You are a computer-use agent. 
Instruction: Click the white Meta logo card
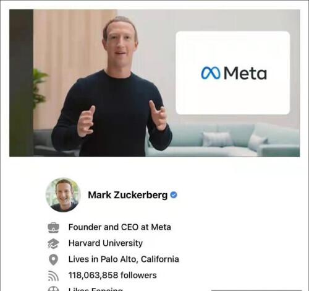pyautogui.click(x=233, y=72)
